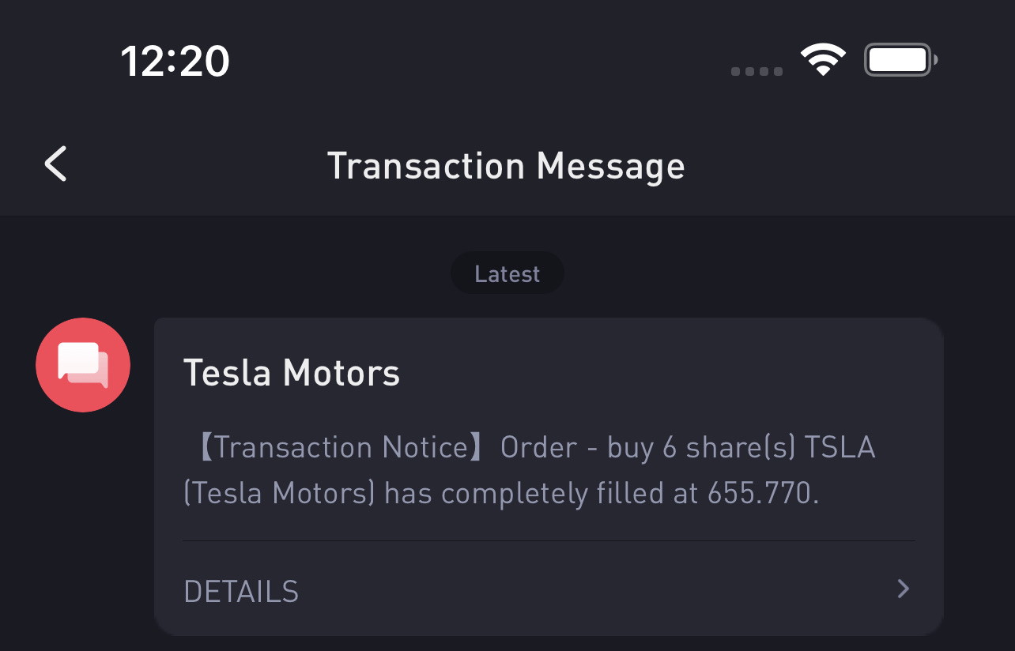The image size is (1015, 651).
Task: Tap the Latest label pill
Action: click(x=507, y=274)
